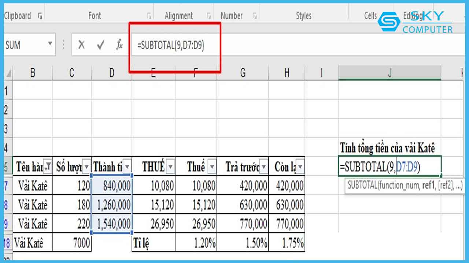
Task: Click cell showing 840,000
Action: 112,186
